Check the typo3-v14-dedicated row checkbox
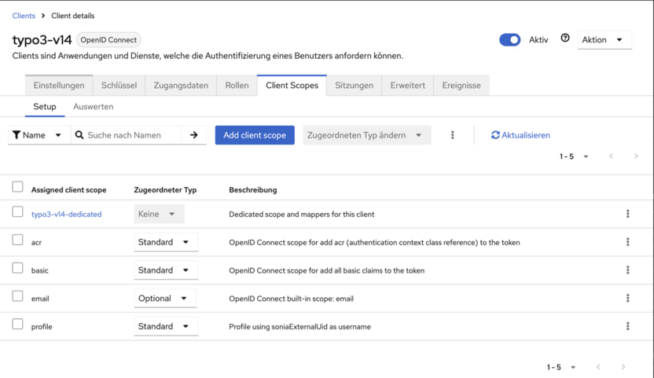The image size is (654, 378). pos(17,212)
